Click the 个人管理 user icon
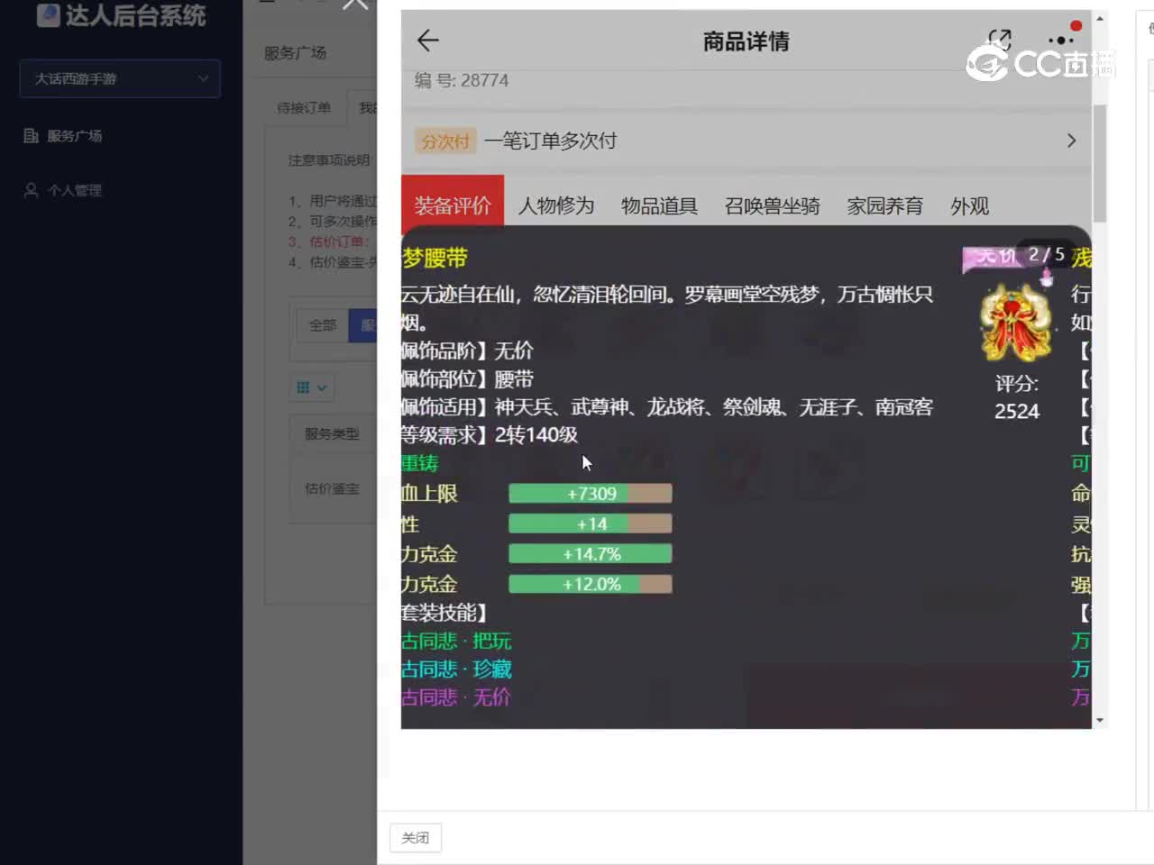The width and height of the screenshot is (1154, 865). pyautogui.click(x=31, y=190)
